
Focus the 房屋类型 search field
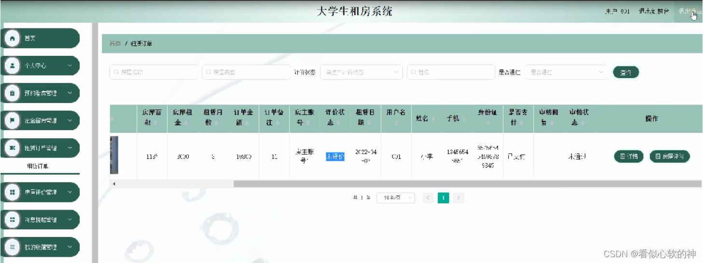point(246,72)
